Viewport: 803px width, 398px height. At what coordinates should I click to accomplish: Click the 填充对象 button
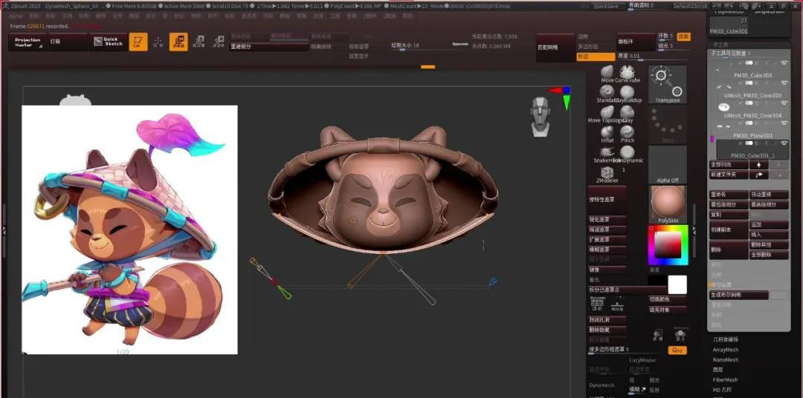tap(667, 310)
